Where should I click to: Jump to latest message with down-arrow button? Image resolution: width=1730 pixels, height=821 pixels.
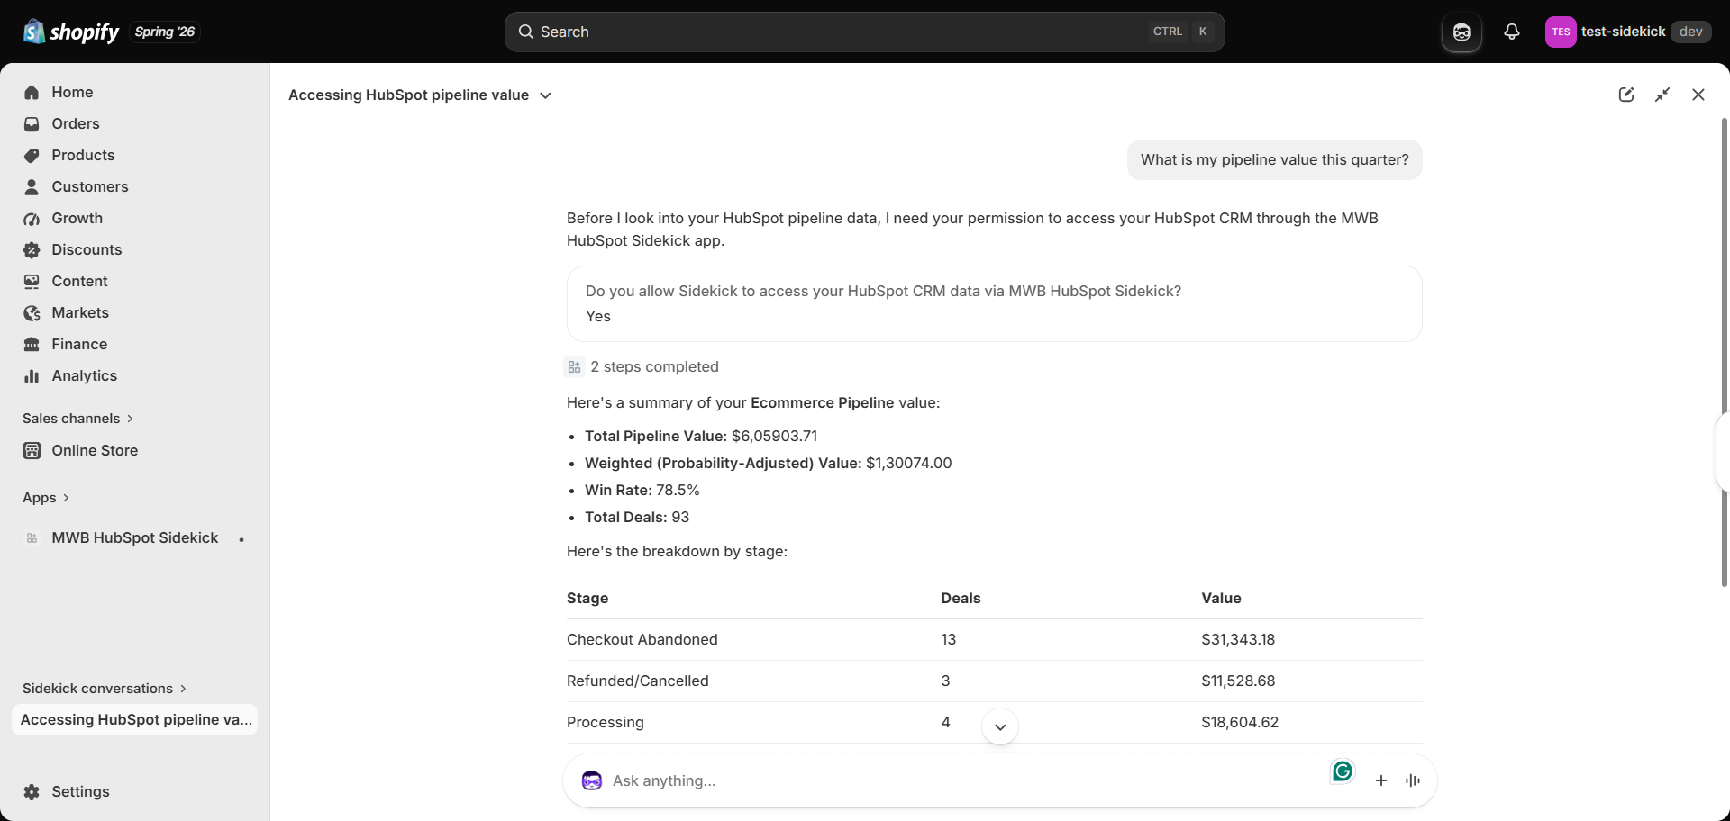(1000, 726)
